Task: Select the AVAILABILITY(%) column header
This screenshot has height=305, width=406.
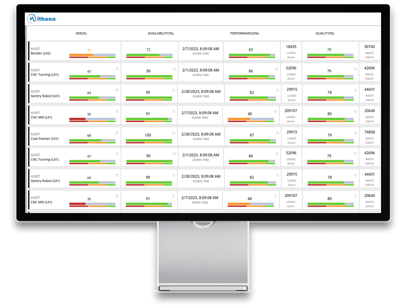Action: pos(160,33)
